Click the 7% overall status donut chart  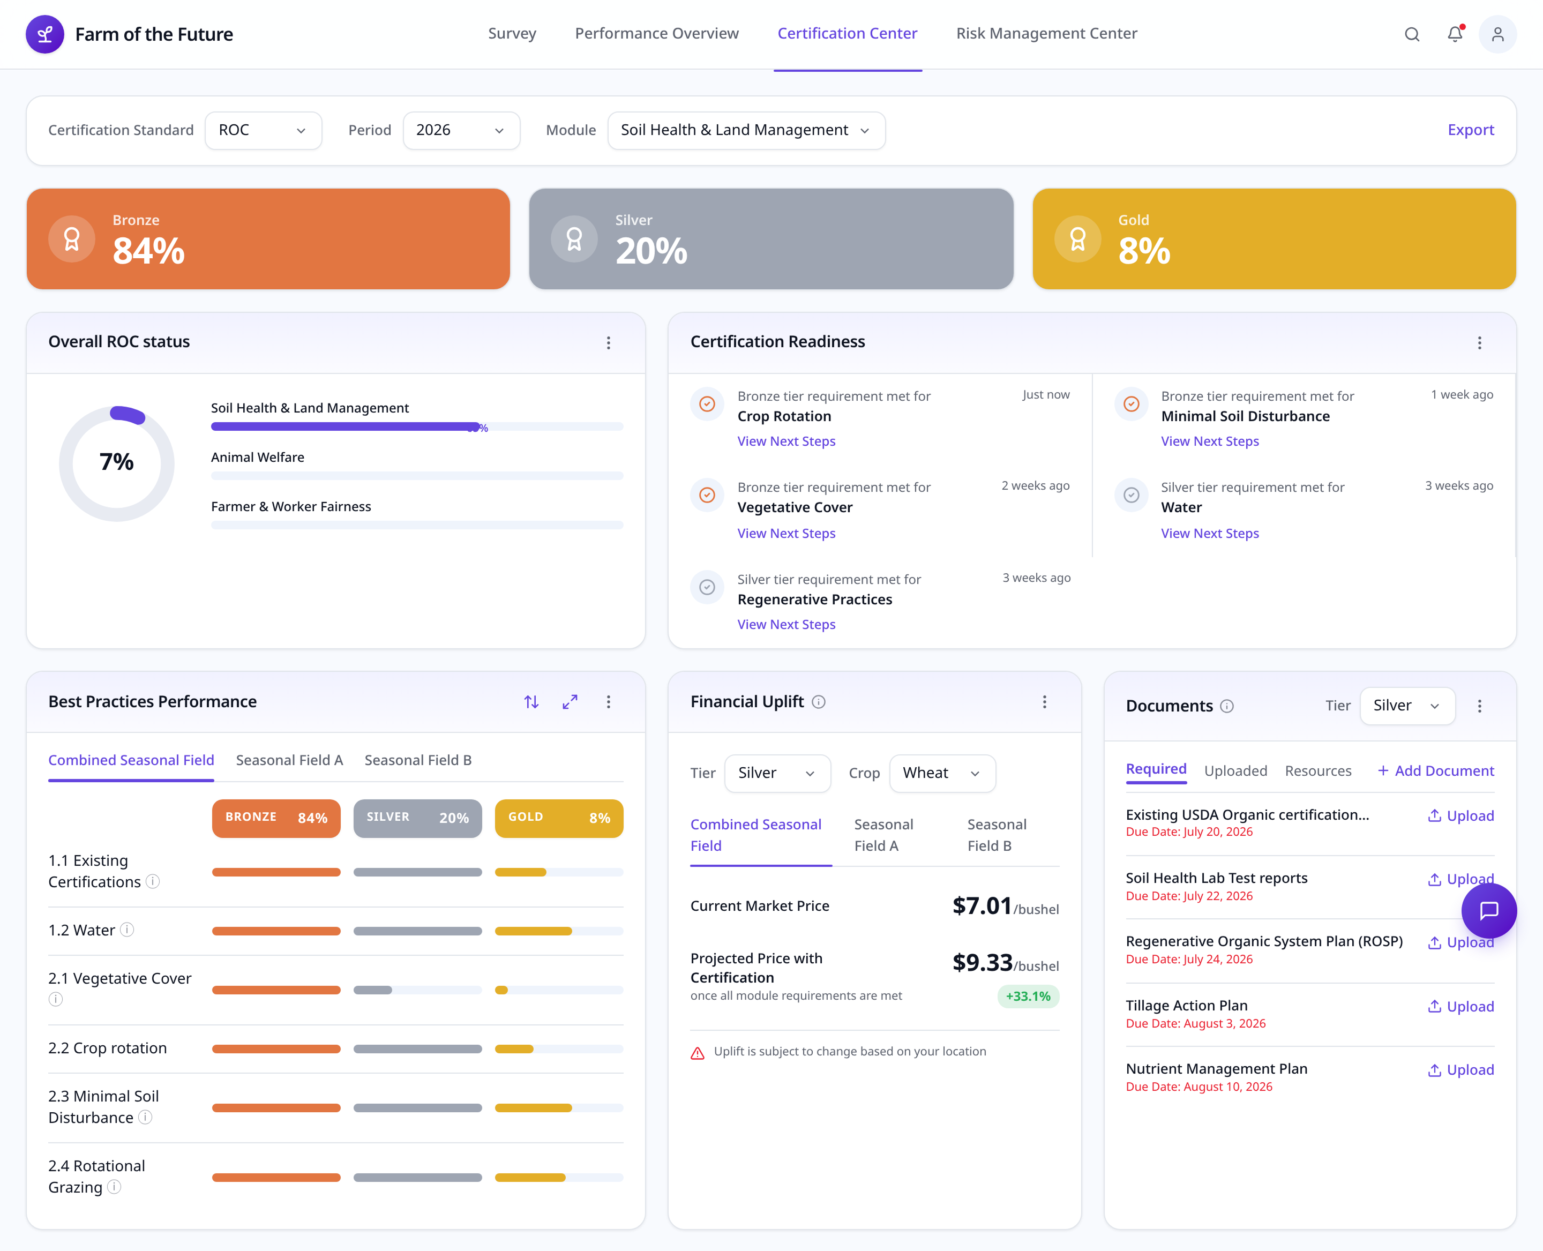coord(117,463)
